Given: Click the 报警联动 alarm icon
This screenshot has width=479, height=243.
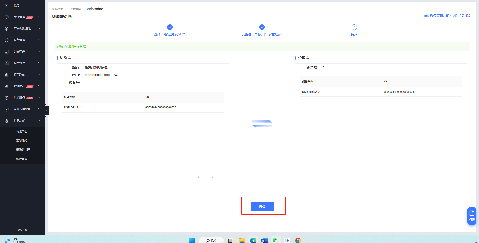Looking at the screenshot, I should pyautogui.click(x=7, y=75).
